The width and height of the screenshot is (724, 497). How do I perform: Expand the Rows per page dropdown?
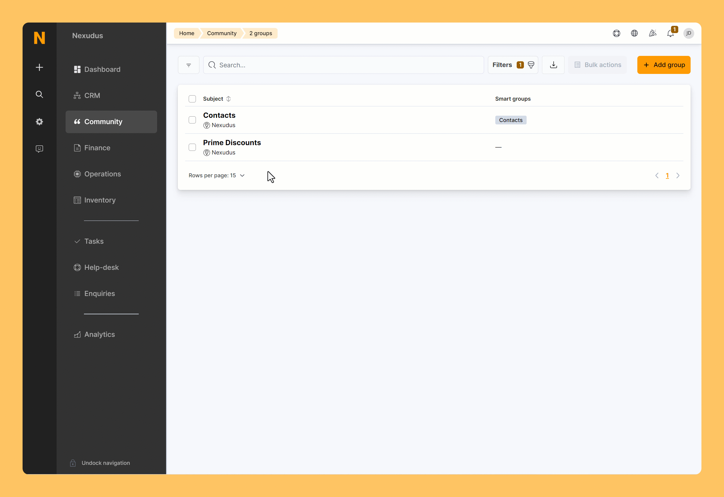click(x=217, y=175)
